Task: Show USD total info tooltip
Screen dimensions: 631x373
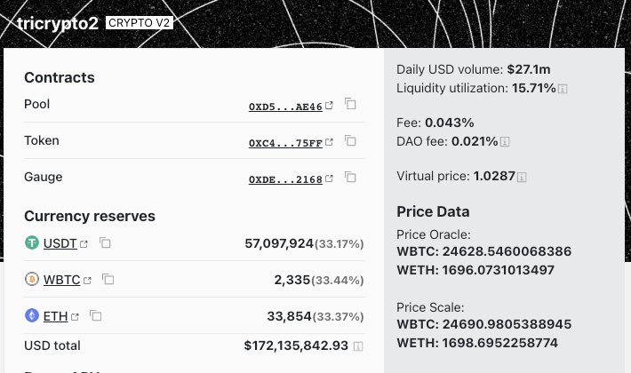Action: (359, 346)
